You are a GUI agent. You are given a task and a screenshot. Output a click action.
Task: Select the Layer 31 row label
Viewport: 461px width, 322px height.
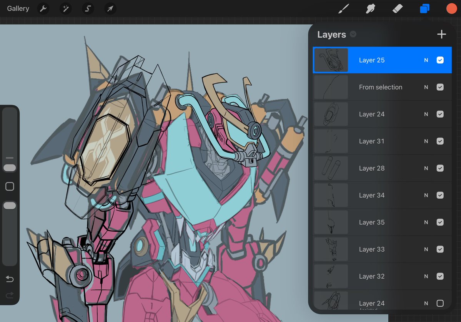[x=372, y=141]
